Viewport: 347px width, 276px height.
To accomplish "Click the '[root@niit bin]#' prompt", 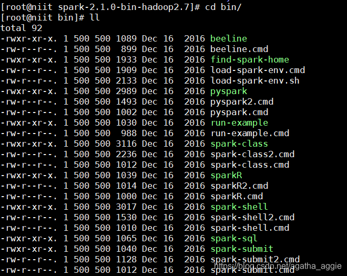I will [x=43, y=17].
